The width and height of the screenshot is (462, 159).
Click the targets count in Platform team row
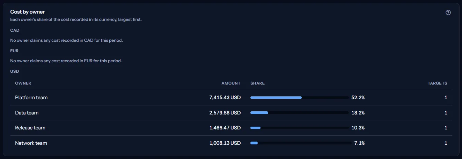click(446, 97)
